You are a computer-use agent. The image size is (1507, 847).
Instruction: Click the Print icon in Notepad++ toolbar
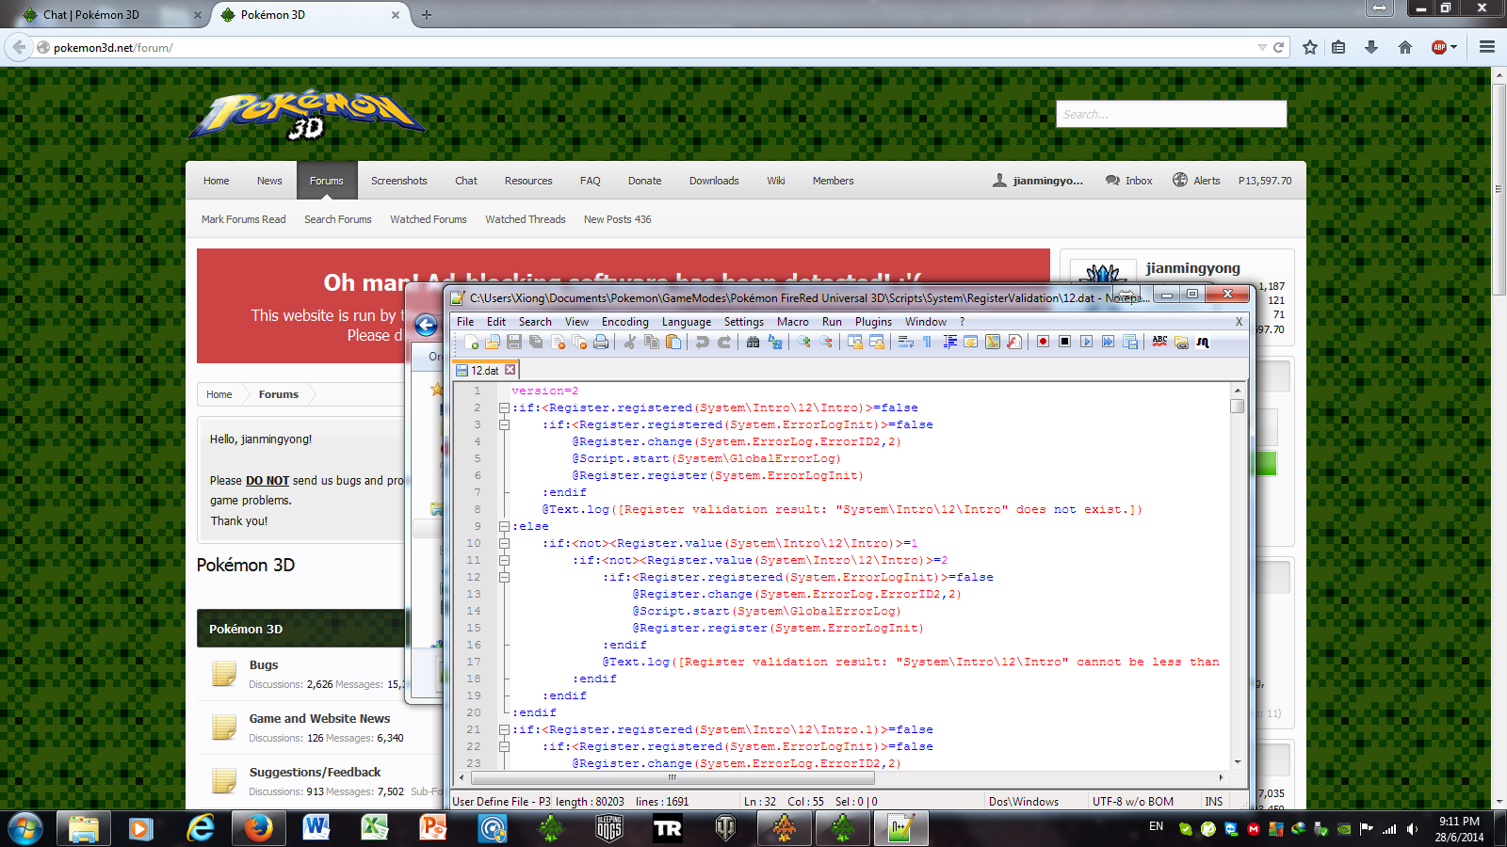(601, 343)
